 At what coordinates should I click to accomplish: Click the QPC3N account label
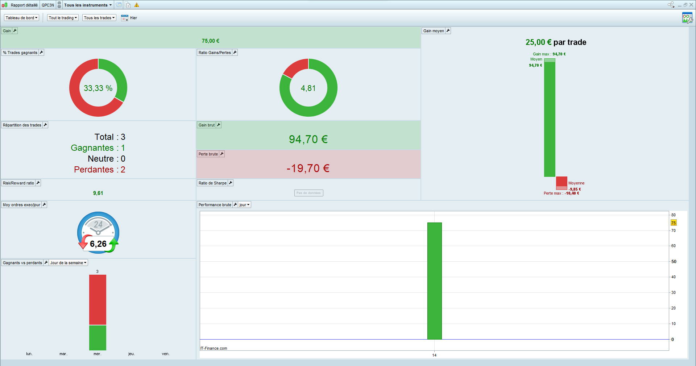click(x=48, y=5)
